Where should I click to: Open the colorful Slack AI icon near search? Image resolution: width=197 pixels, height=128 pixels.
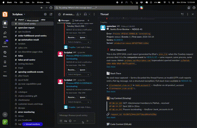pos(142,8)
